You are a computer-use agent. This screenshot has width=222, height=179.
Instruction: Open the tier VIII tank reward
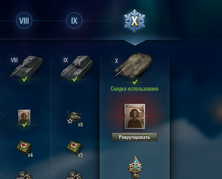(x=26, y=66)
